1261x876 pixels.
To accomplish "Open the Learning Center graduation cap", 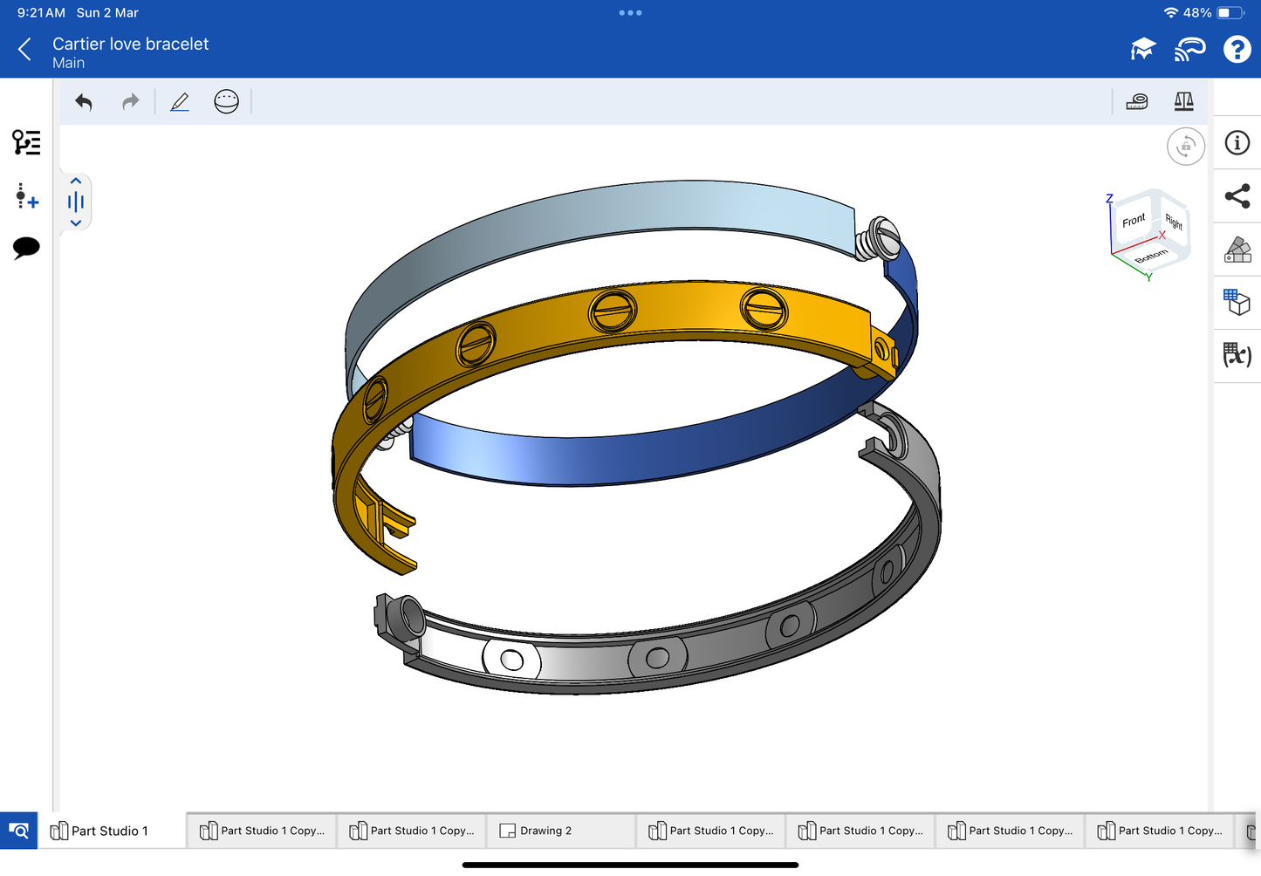I will pyautogui.click(x=1142, y=50).
